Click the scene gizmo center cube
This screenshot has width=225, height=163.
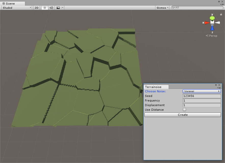pyautogui.click(x=212, y=22)
